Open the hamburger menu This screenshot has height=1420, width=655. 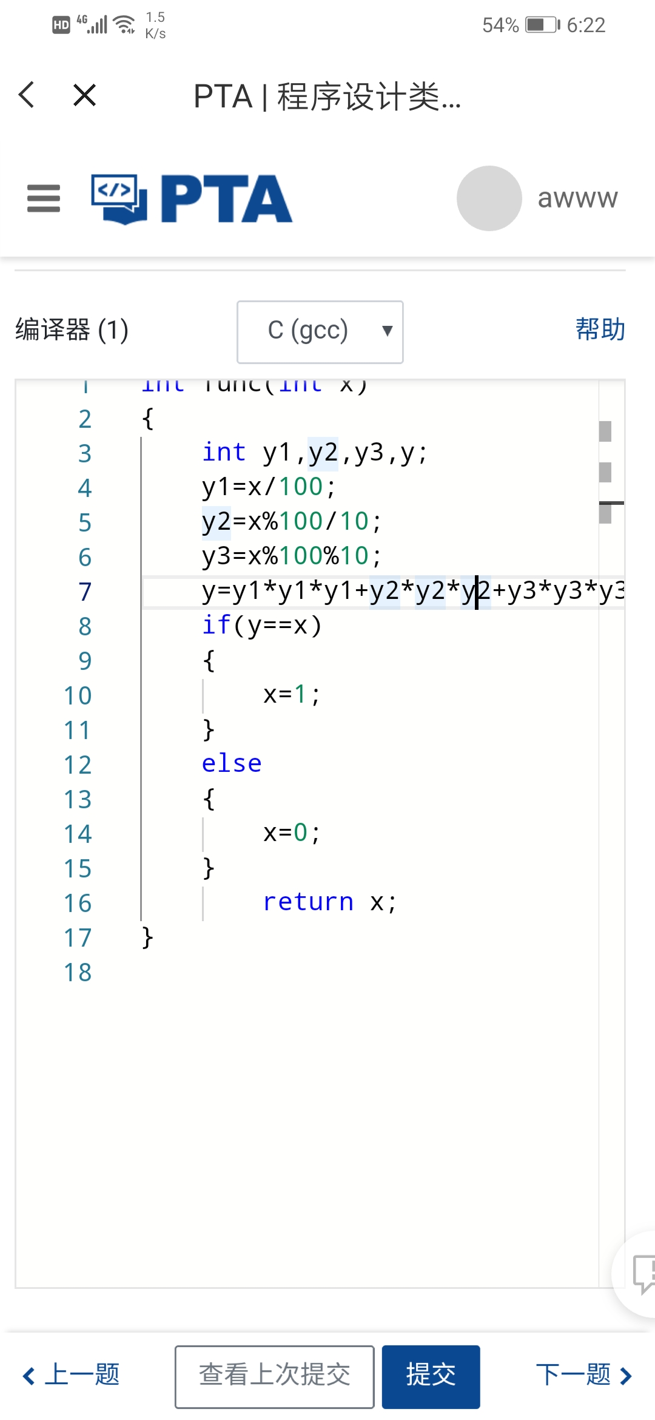click(x=44, y=198)
